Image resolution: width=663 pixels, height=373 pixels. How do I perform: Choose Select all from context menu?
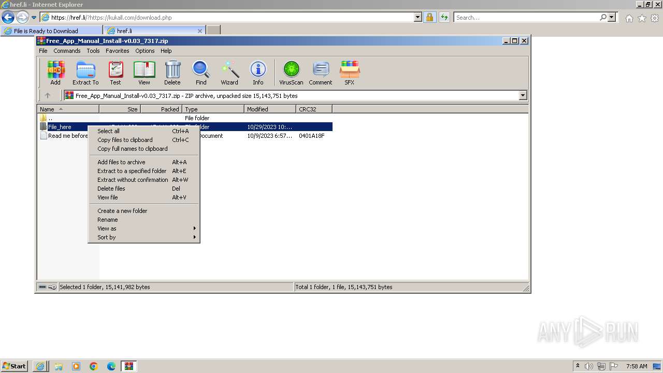point(144,131)
